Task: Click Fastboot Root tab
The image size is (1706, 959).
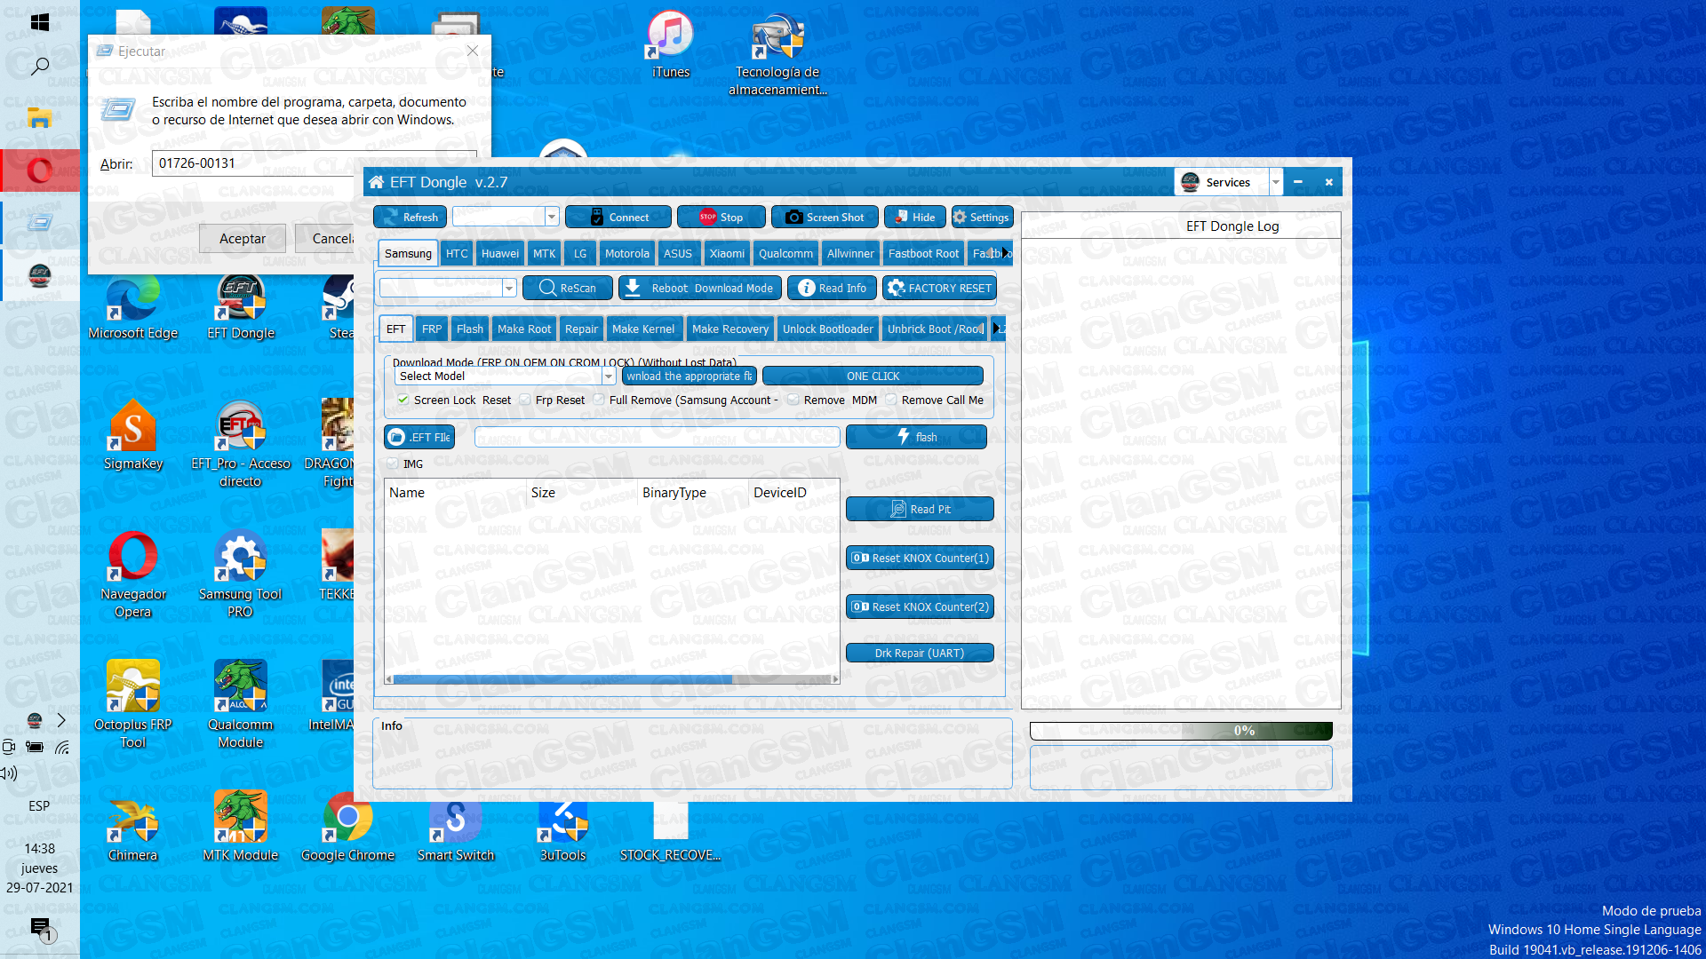Action: coord(923,253)
